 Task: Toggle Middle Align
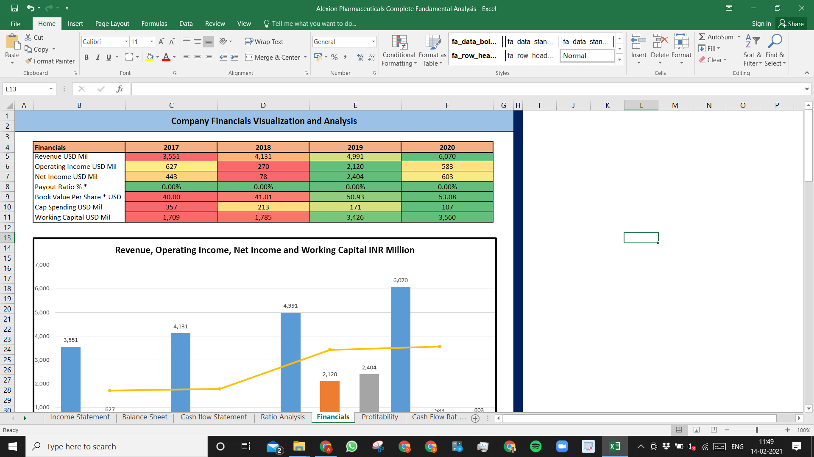pos(198,41)
